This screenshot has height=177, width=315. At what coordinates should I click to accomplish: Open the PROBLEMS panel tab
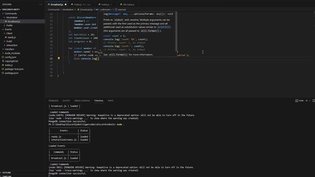pyautogui.click(x=54, y=101)
